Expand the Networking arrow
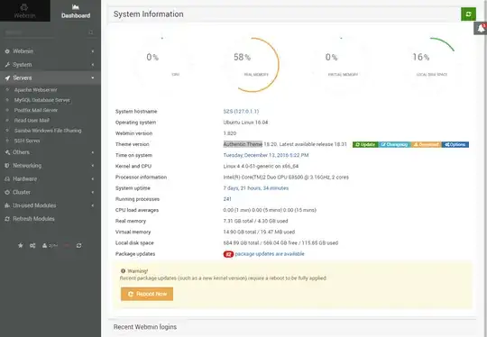Image resolution: width=487 pixels, height=337 pixels. (x=93, y=166)
